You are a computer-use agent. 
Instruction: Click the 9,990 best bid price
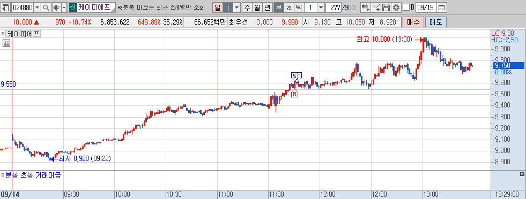click(x=290, y=22)
